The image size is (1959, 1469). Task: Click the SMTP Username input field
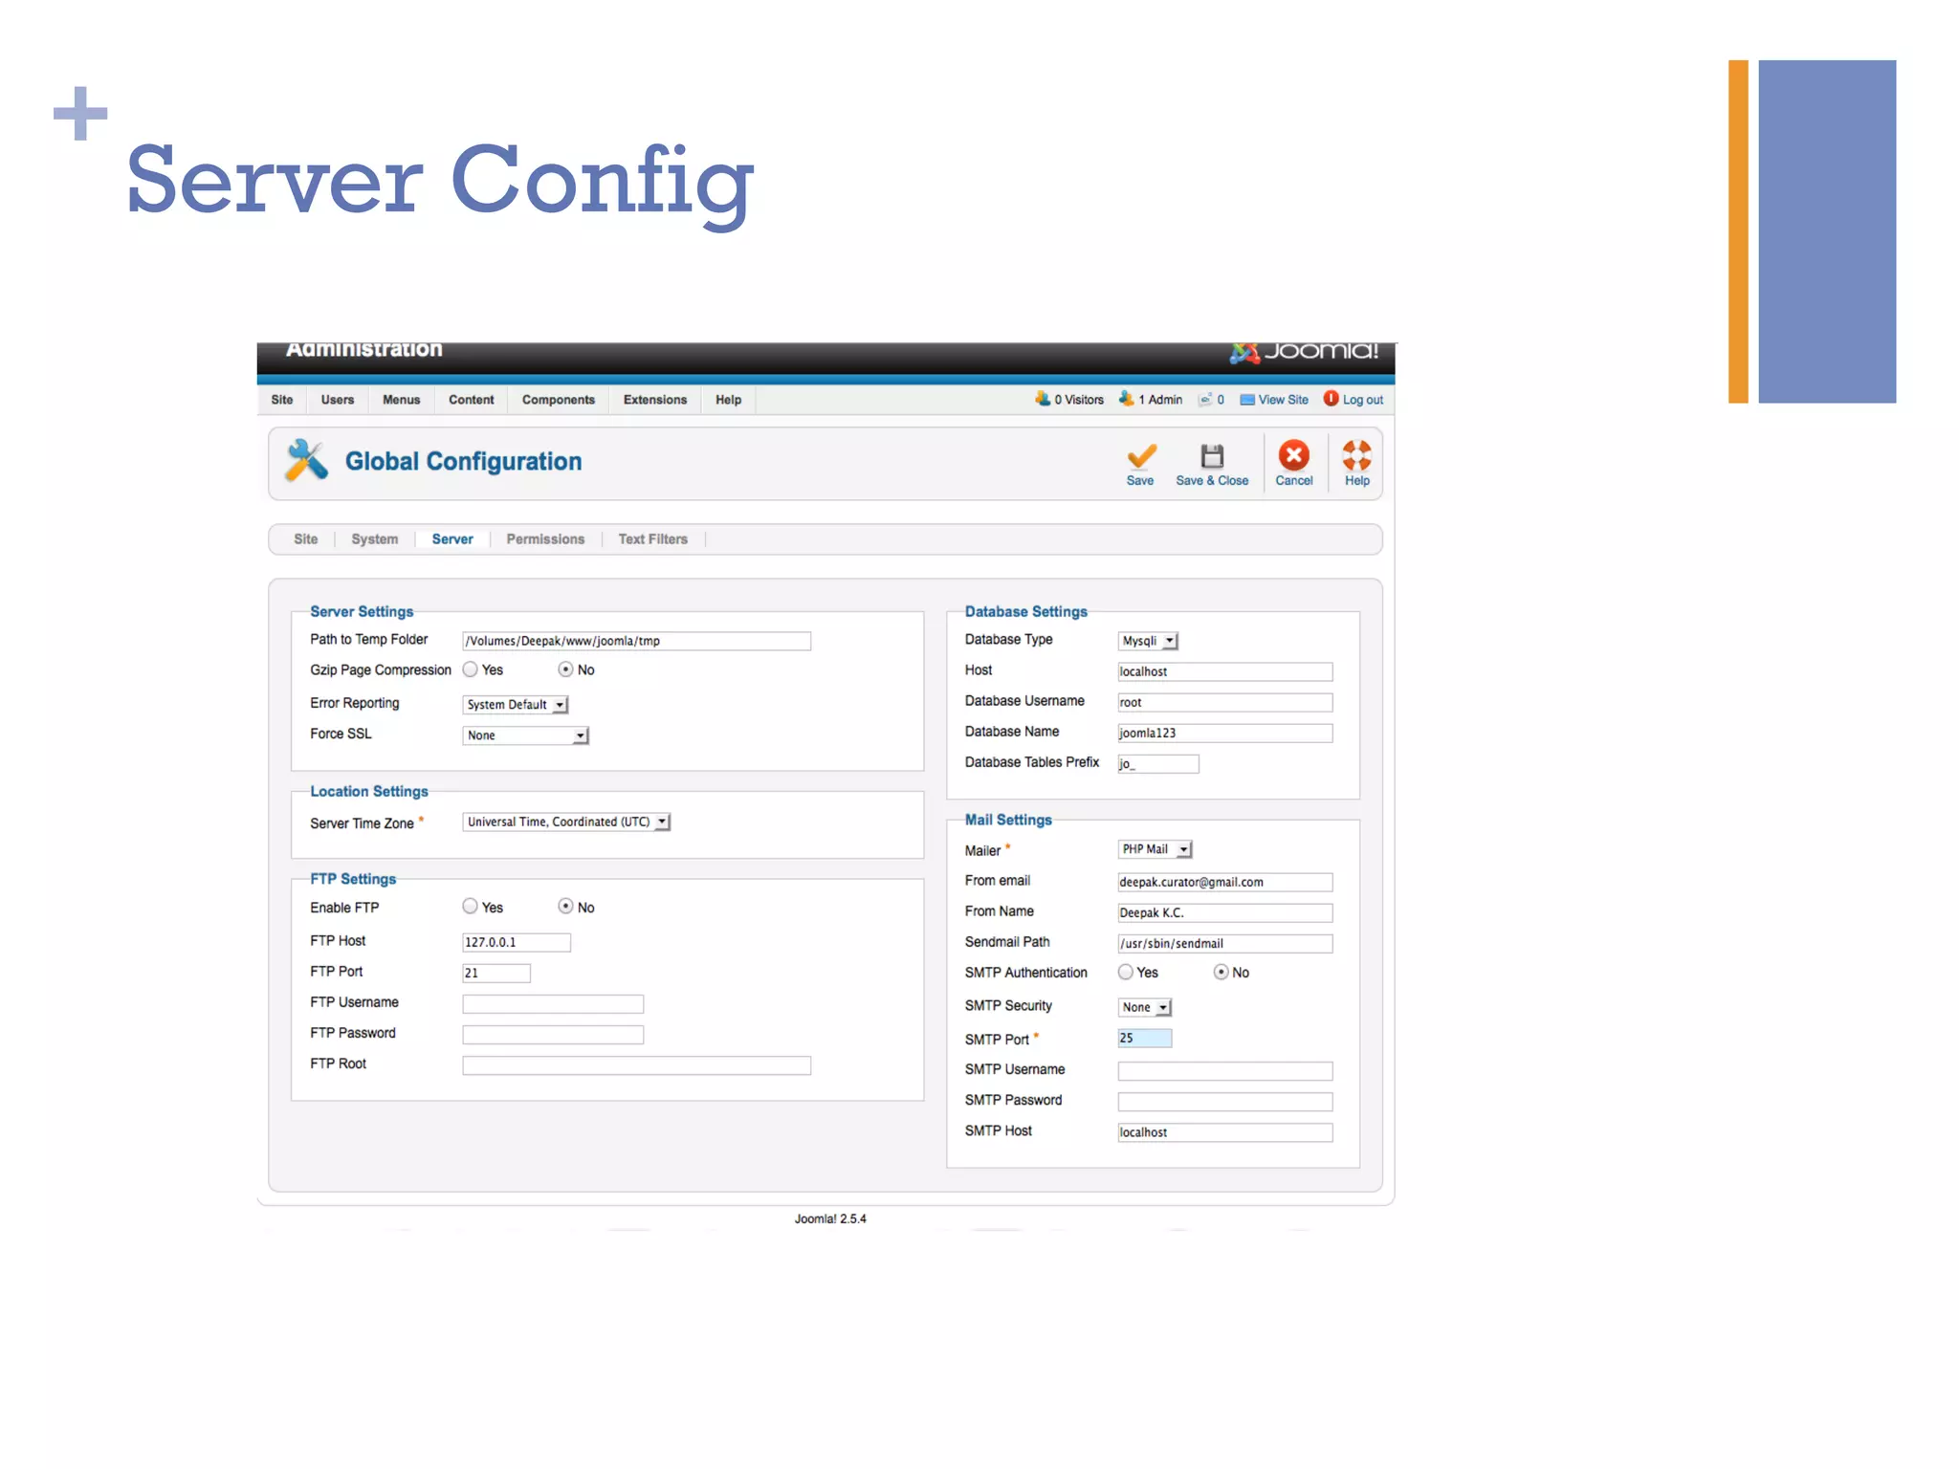tap(1224, 1071)
